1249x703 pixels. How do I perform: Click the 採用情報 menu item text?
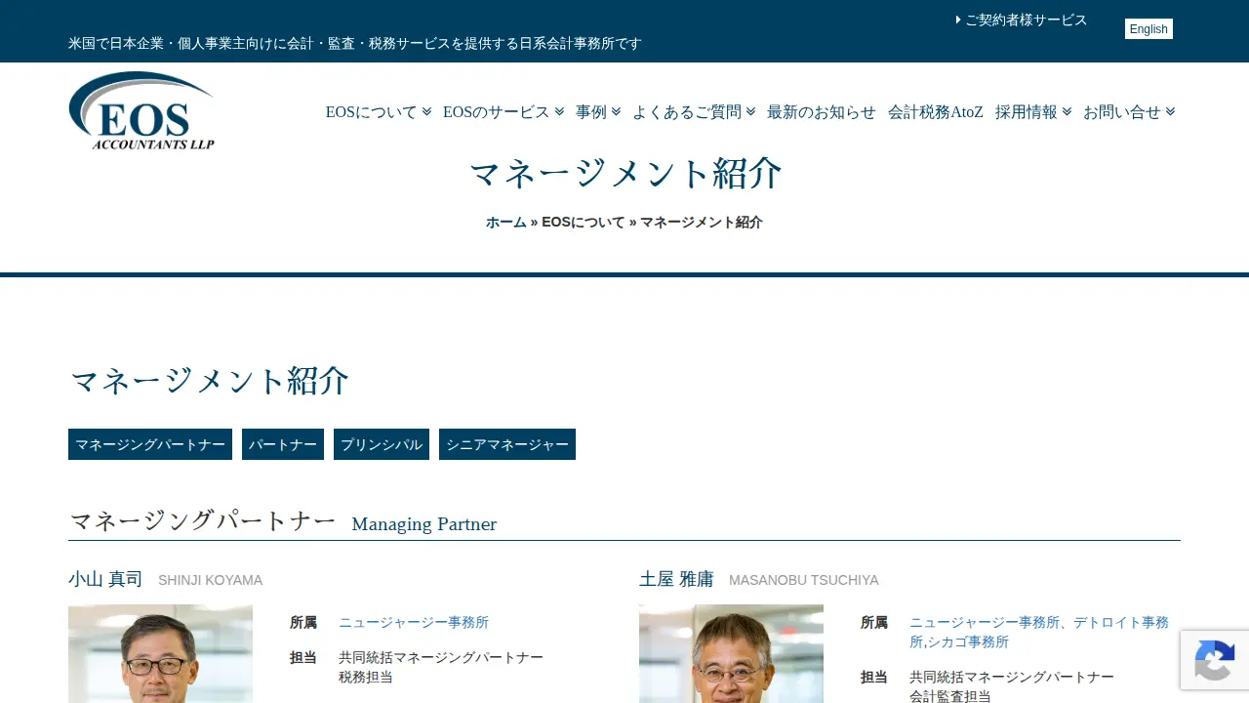[1027, 111]
